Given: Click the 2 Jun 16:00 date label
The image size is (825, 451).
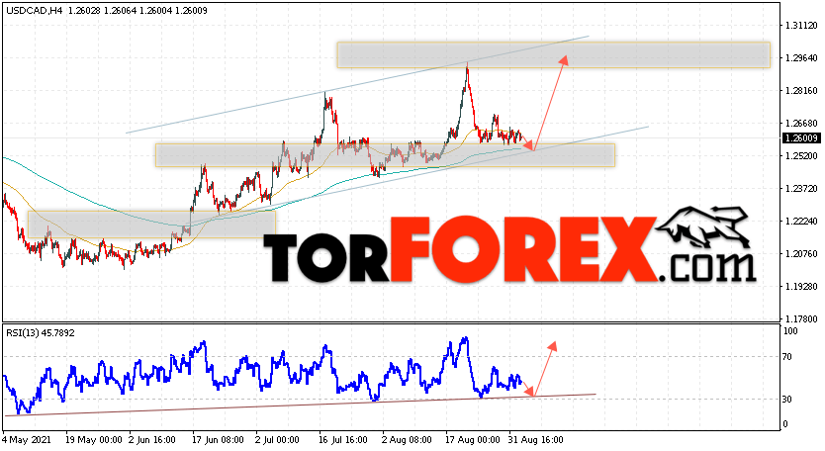Looking at the screenshot, I should pyautogui.click(x=152, y=439).
